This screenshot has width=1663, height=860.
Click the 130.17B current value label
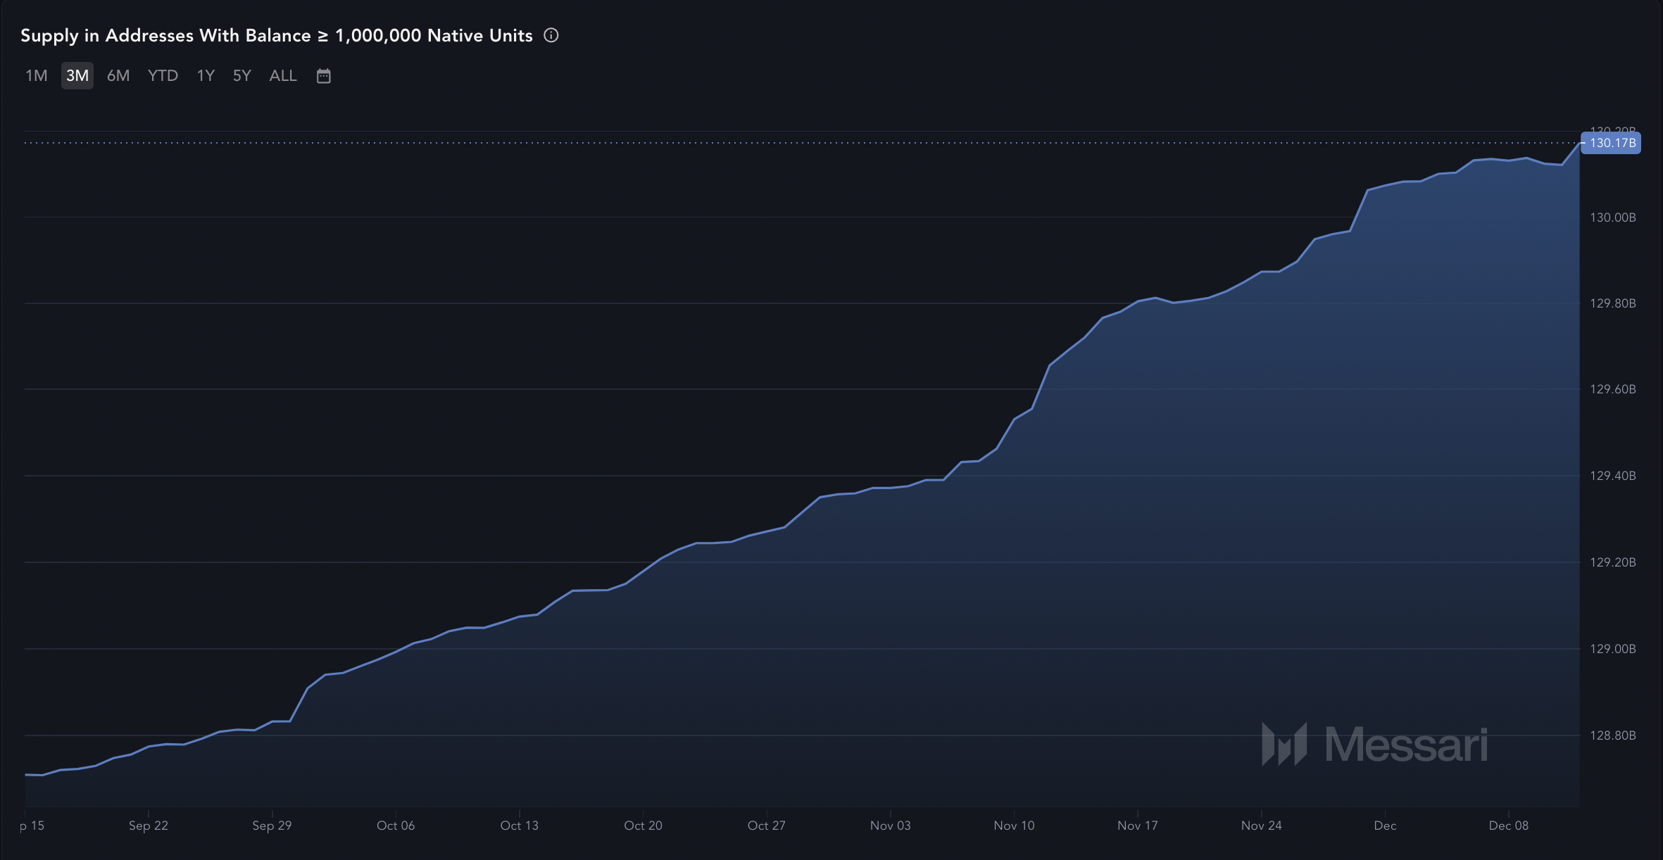[x=1611, y=144]
